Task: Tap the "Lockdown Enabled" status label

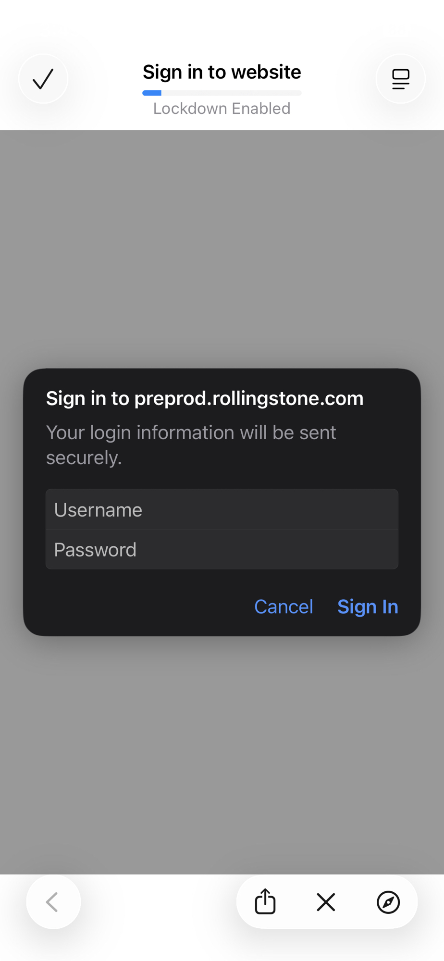Action: (222, 109)
